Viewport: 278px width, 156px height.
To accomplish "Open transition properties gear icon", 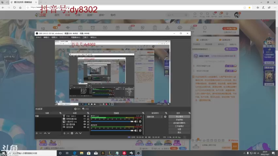I will point(165,117).
